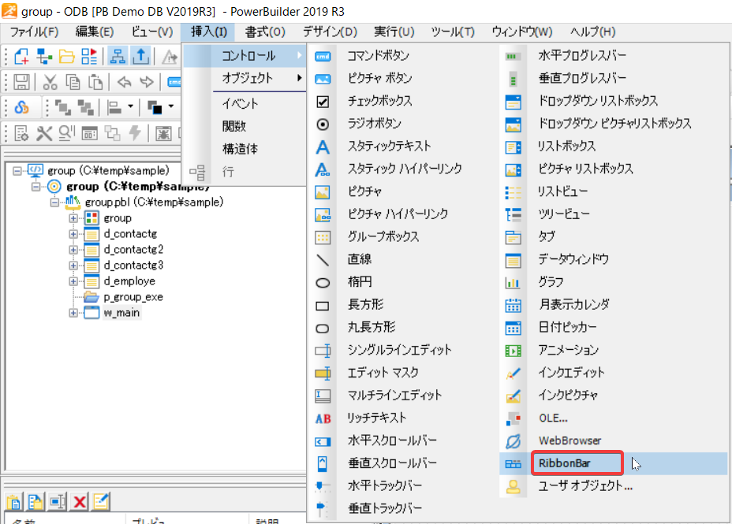Click the black color swatch dropdown on the toolbar
Screen dimensions: 732x524
(171, 107)
